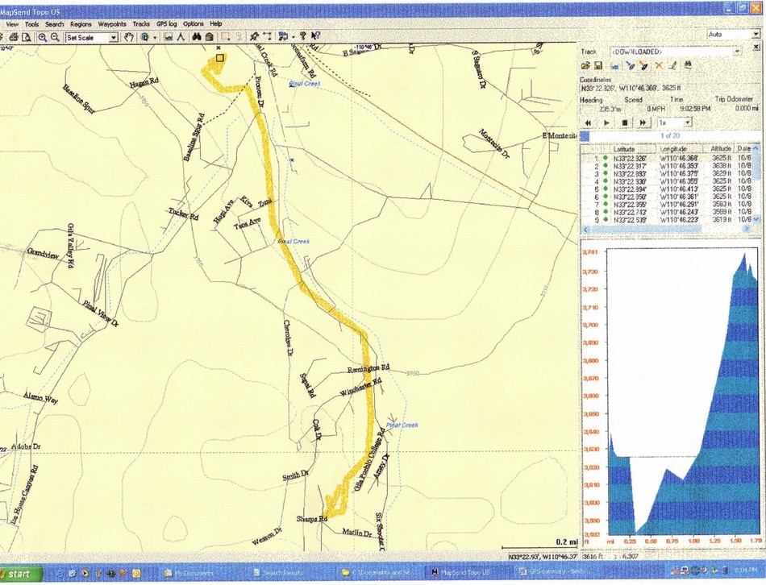Image resolution: width=766 pixels, height=585 pixels.
Task: Activate the What's This pointer help
Action: (x=315, y=36)
